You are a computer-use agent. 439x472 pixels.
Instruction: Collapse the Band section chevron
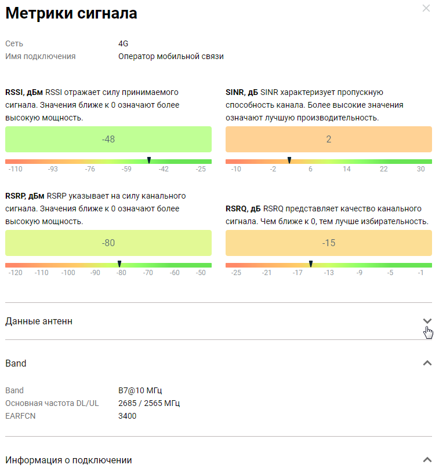pos(427,363)
